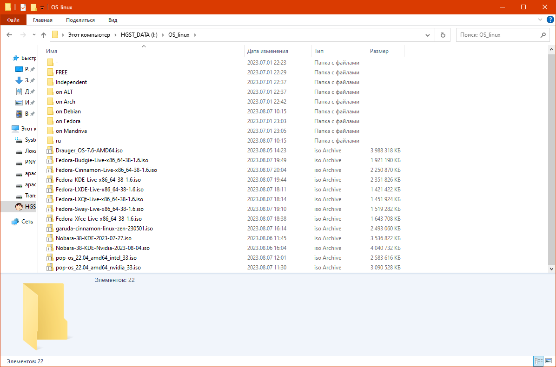Open recent locations dropdown arrow
556x367 pixels.
tap(34, 35)
